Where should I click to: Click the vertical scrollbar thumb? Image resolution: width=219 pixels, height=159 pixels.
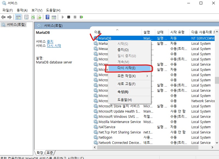coord(217,80)
